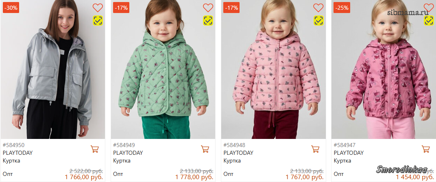Screen dimensions: 436x182
Task: Click yellow scan icon on silver jacket
Action: pyautogui.click(x=98, y=20)
